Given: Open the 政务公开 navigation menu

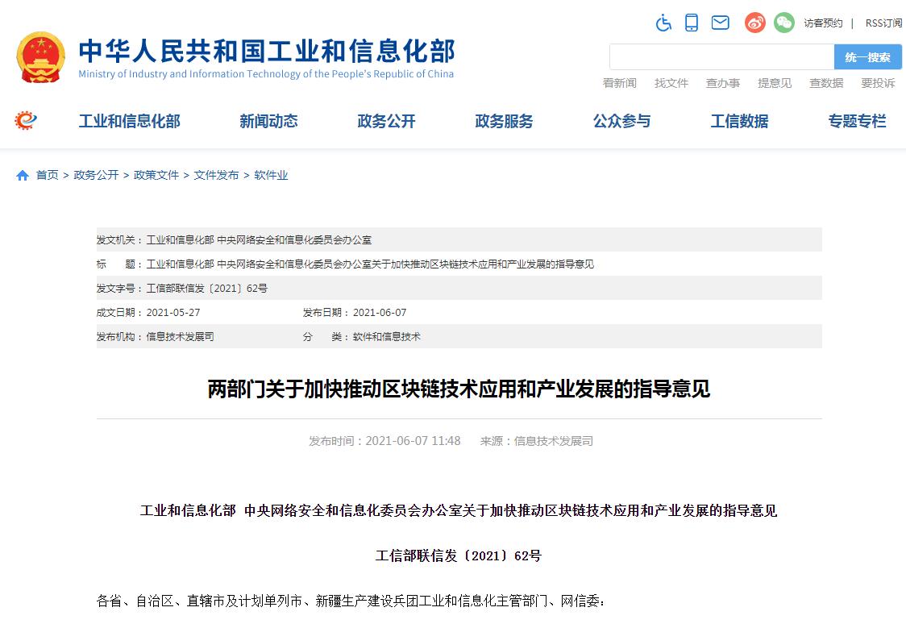Looking at the screenshot, I should tap(386, 122).
